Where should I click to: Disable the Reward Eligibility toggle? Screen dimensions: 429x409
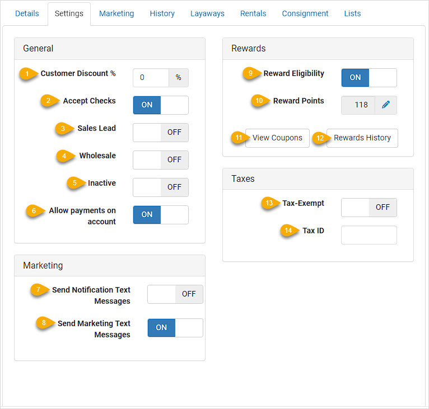(x=369, y=78)
